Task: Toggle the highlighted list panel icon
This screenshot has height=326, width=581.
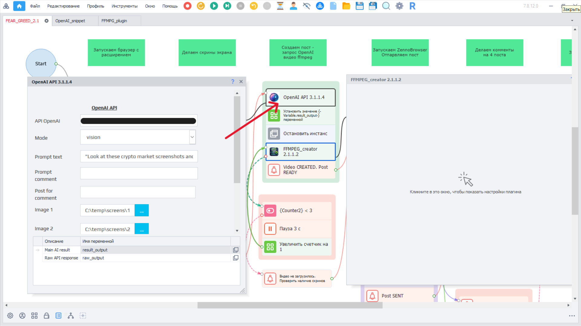Action: 58,316
